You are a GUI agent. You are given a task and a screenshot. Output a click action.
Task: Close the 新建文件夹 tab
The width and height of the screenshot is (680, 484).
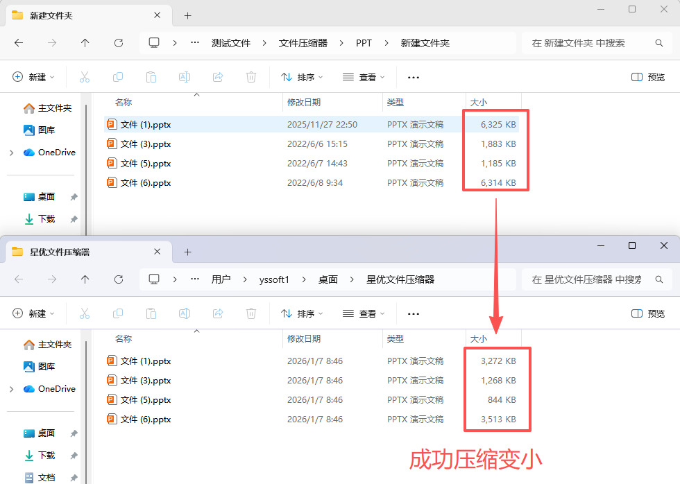point(158,15)
